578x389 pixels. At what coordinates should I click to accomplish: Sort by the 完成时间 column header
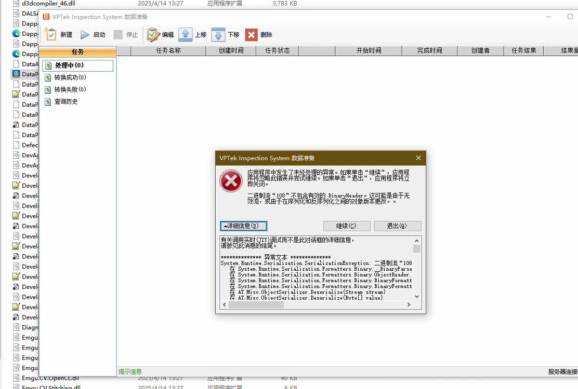[x=430, y=51]
